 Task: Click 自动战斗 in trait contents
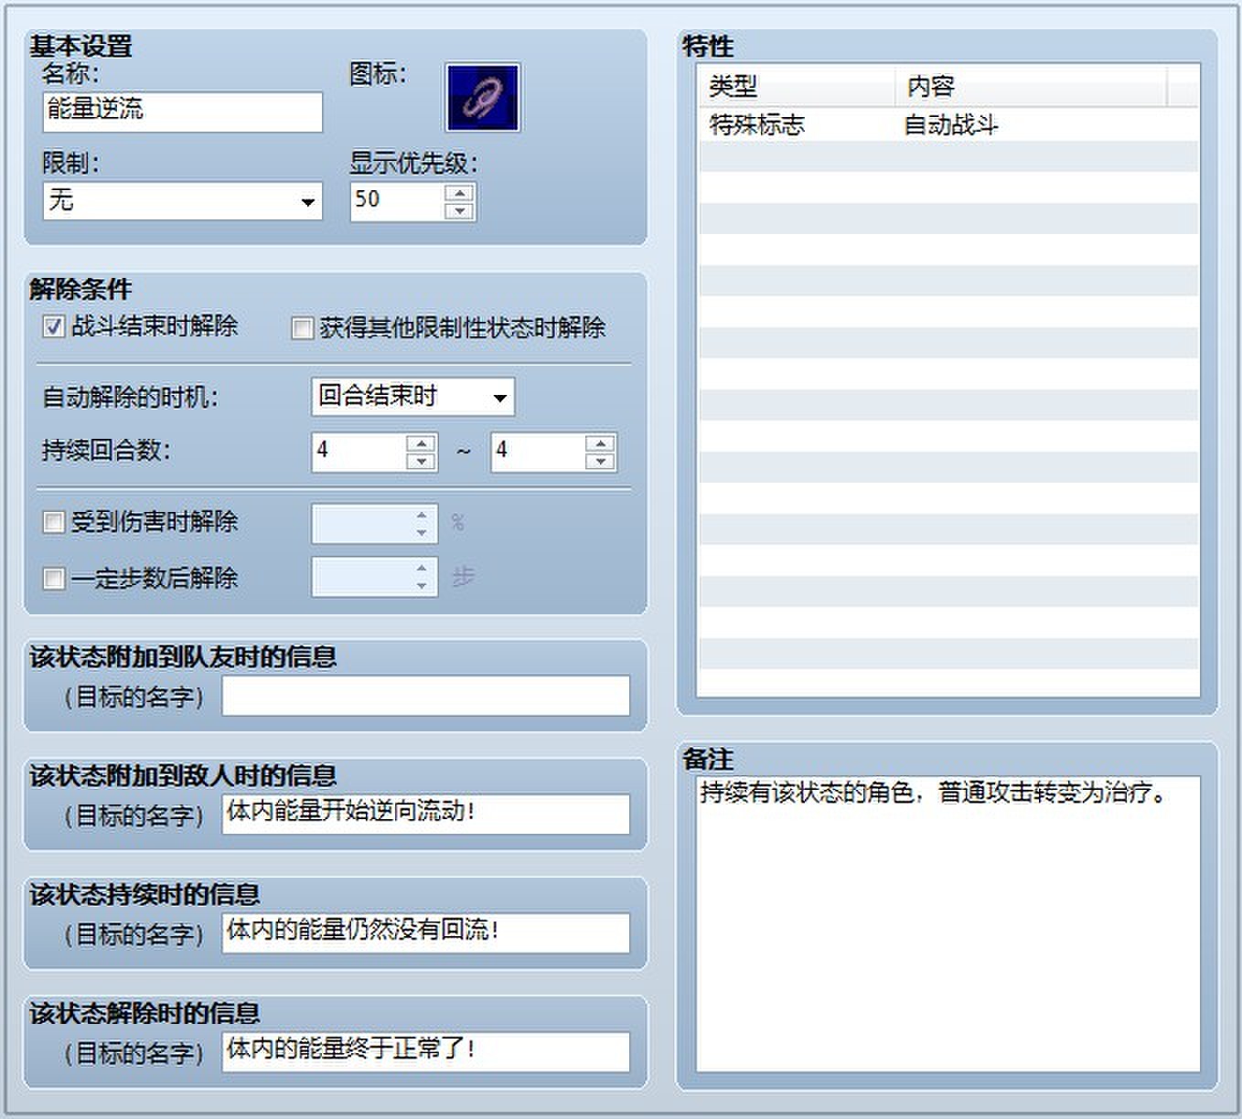coord(951,125)
